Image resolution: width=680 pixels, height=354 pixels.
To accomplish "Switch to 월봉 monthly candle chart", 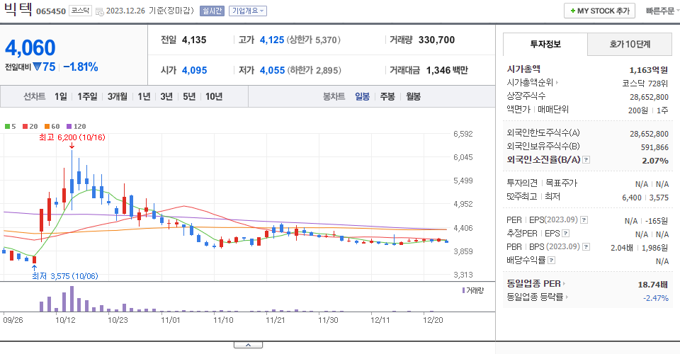I will pos(413,96).
